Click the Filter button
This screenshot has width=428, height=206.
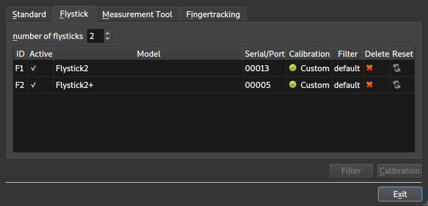[x=351, y=171]
